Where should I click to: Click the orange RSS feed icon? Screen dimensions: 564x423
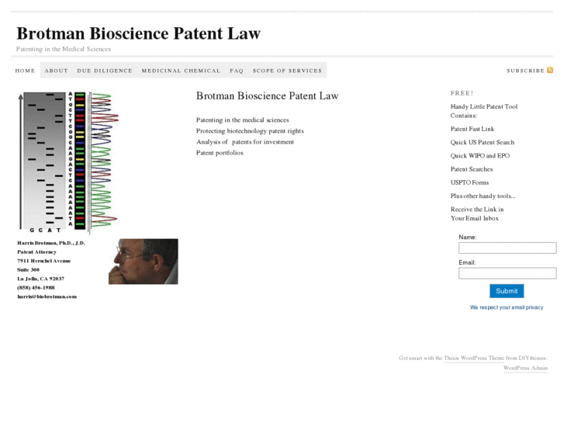point(550,70)
